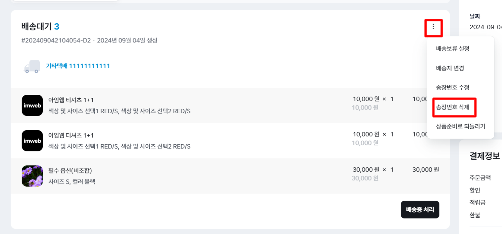Select 배송보류 설정 from the menu
This screenshot has height=234, width=502.
click(x=452, y=48)
